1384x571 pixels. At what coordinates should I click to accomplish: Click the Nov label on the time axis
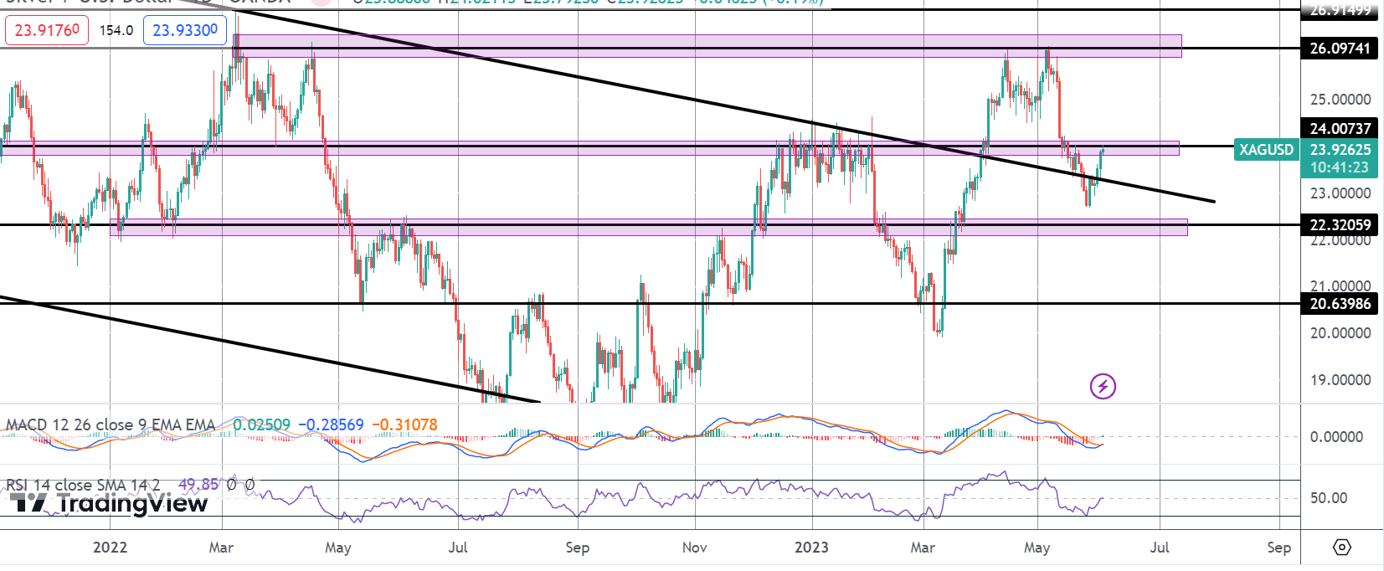694,547
